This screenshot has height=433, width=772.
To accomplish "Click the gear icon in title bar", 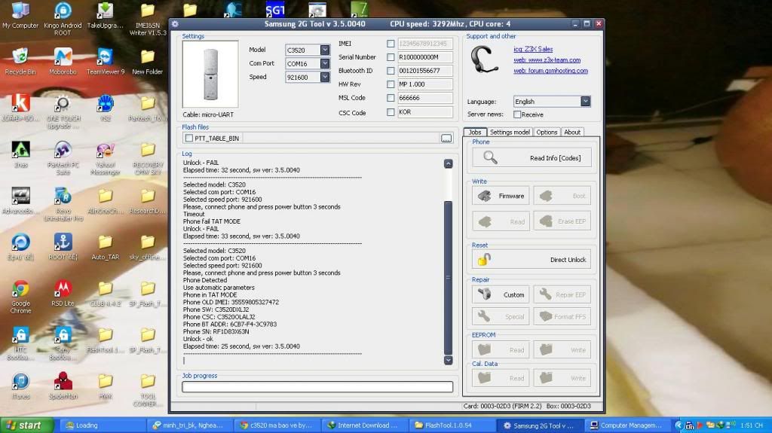I will pyautogui.click(x=175, y=23).
